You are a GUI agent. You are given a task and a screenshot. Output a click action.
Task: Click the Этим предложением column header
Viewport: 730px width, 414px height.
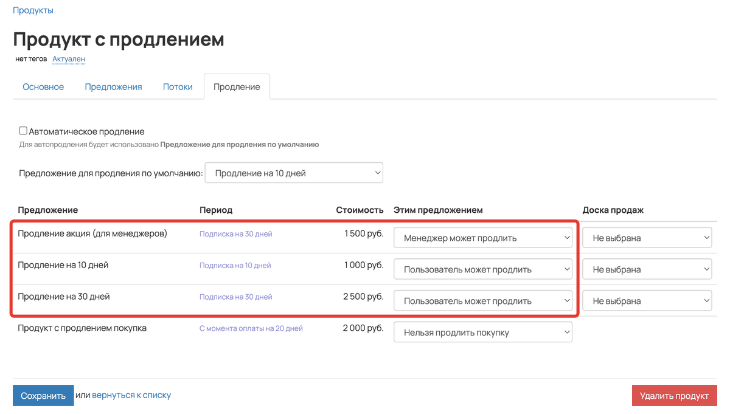(438, 210)
